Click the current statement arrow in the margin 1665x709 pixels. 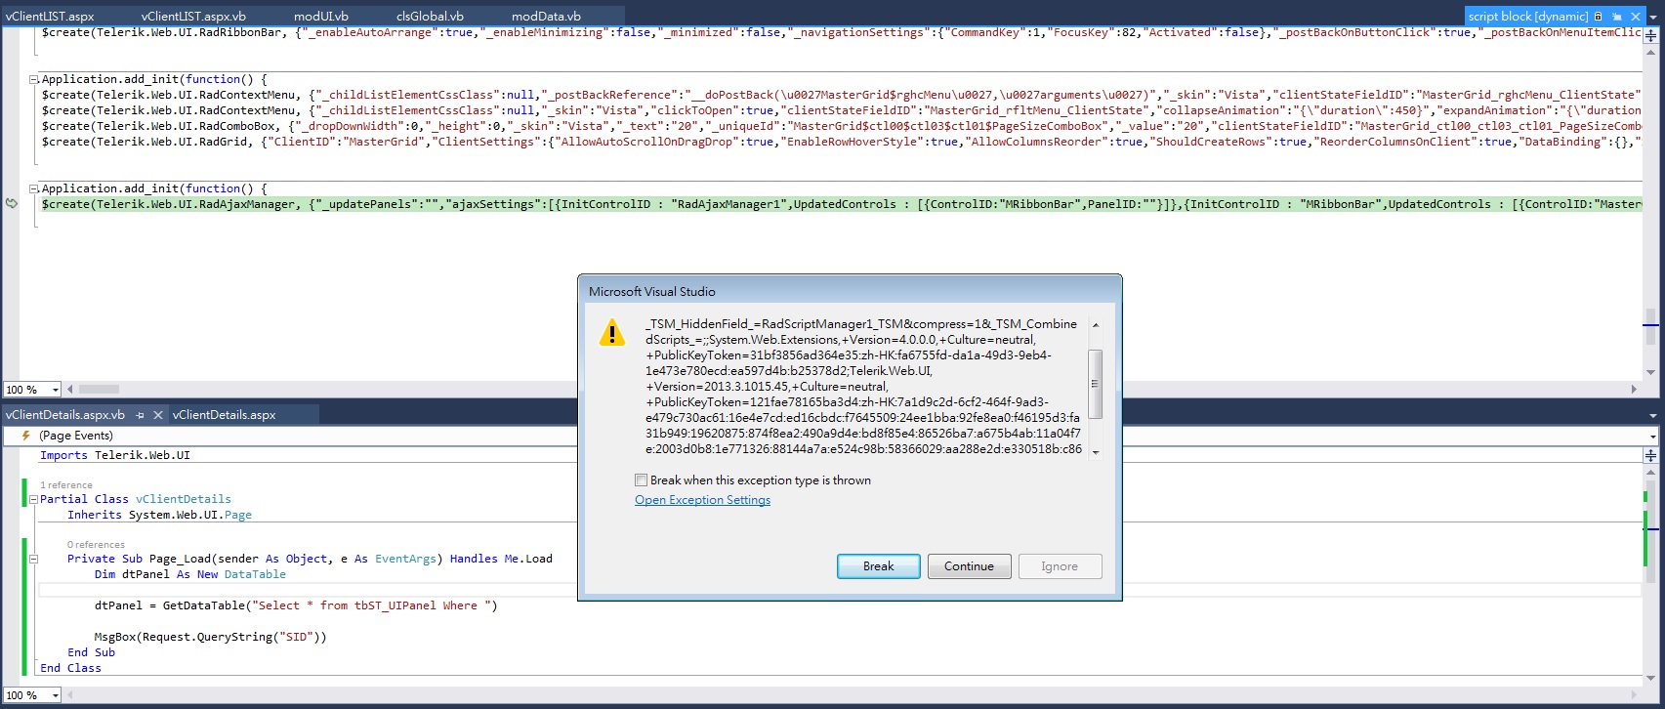(x=12, y=204)
